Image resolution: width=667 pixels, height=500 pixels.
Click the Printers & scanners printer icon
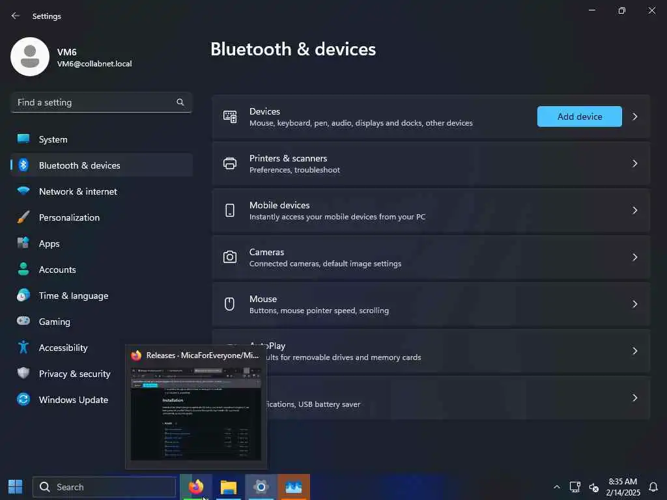coord(230,163)
